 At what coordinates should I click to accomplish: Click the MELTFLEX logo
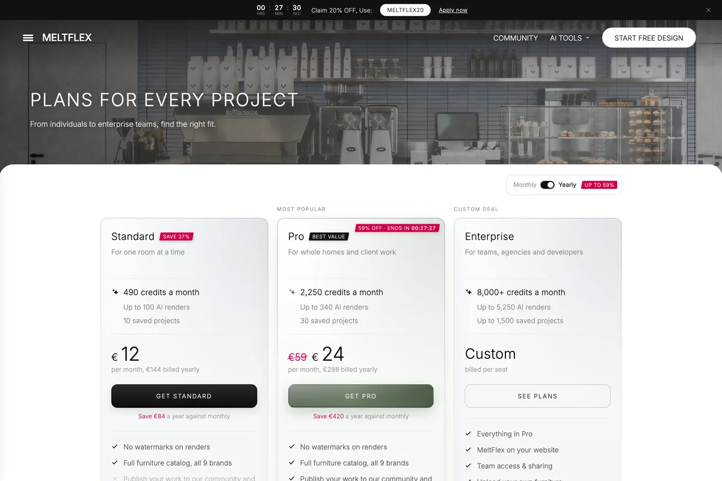click(67, 38)
